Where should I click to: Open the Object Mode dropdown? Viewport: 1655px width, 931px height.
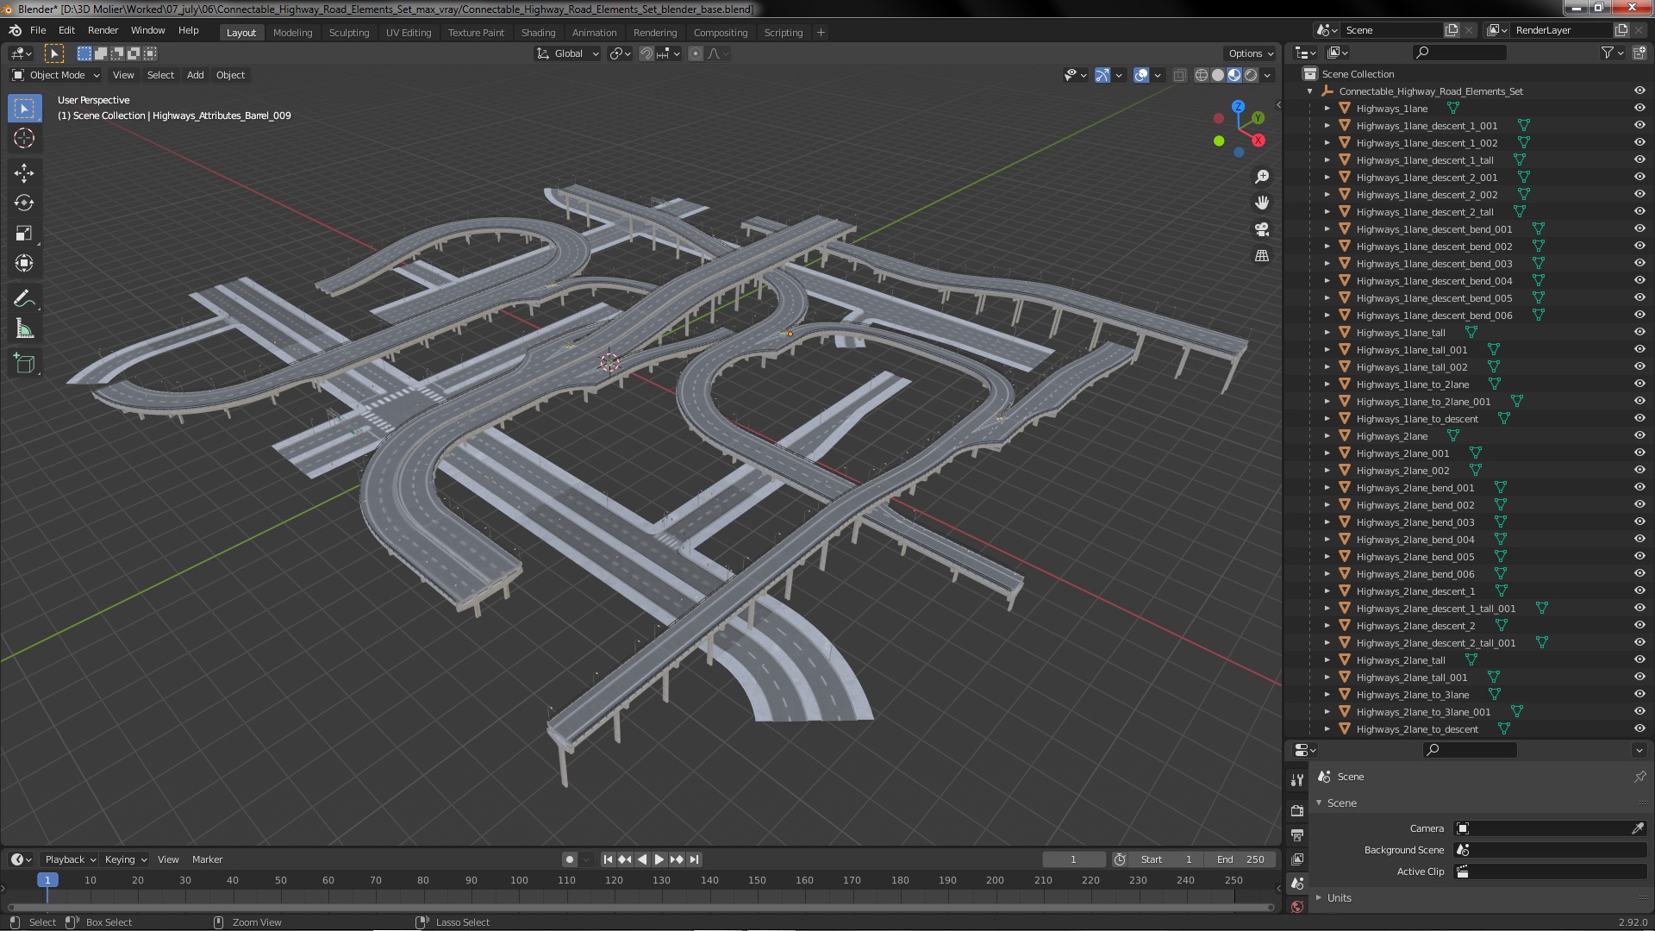pyautogui.click(x=56, y=75)
